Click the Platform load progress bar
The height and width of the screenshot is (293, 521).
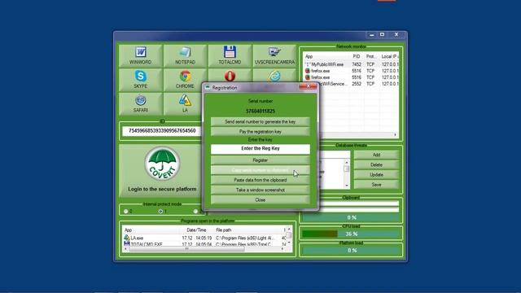click(x=351, y=251)
